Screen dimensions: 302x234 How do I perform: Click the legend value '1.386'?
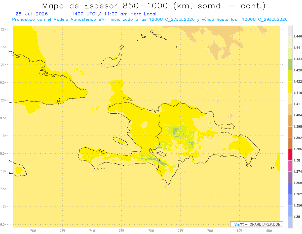[298, 149]
